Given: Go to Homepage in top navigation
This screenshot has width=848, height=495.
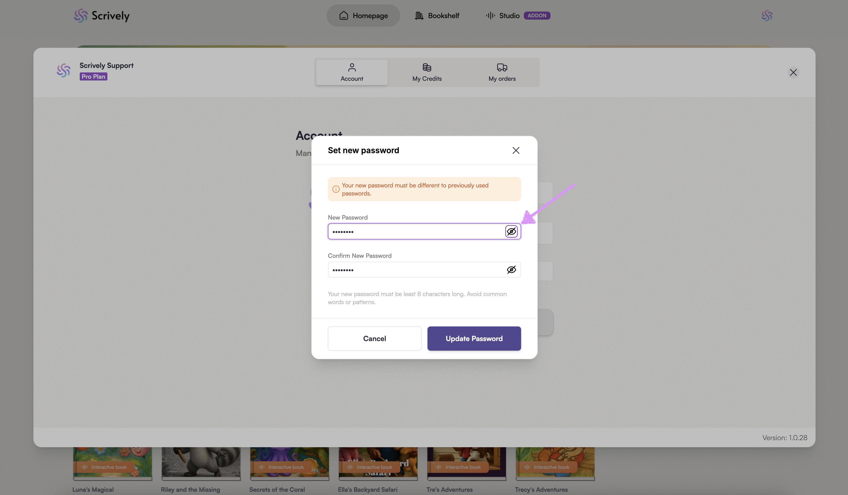Looking at the screenshot, I should coord(363,16).
